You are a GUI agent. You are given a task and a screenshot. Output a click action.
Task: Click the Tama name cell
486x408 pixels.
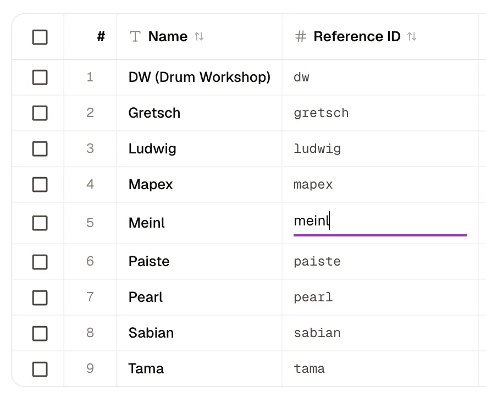coord(200,368)
